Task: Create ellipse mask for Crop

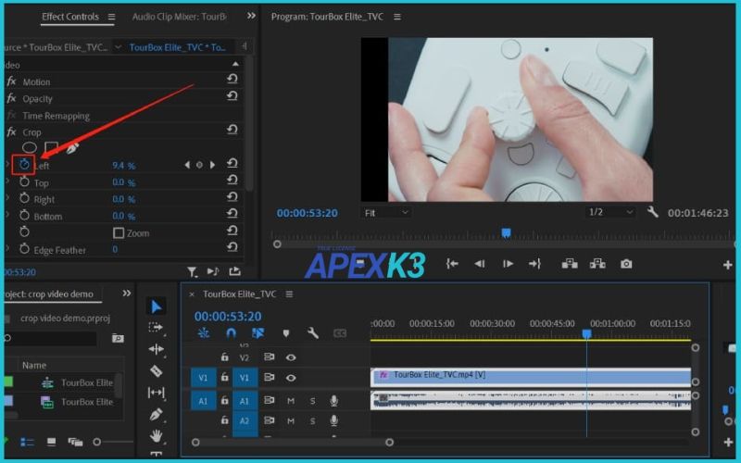Action: point(30,148)
